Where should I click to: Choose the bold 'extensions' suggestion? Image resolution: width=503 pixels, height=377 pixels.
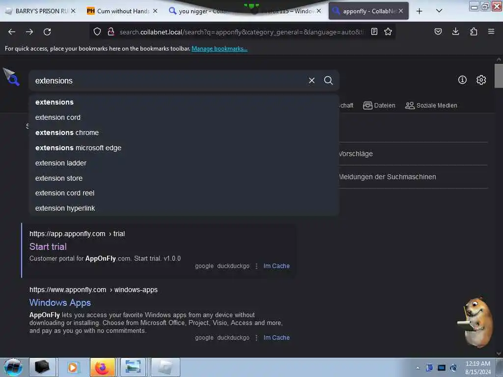[x=184, y=102]
